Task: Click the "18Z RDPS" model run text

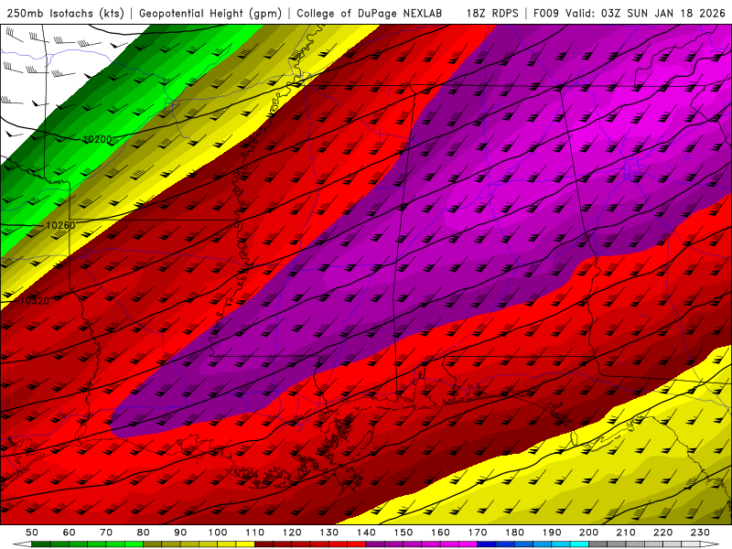Action: point(492,14)
